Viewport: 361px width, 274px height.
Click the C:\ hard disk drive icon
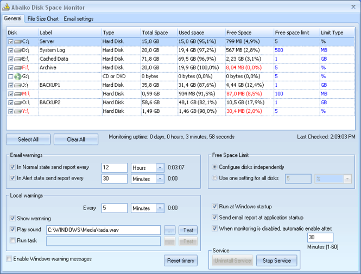pyautogui.click(x=18, y=41)
